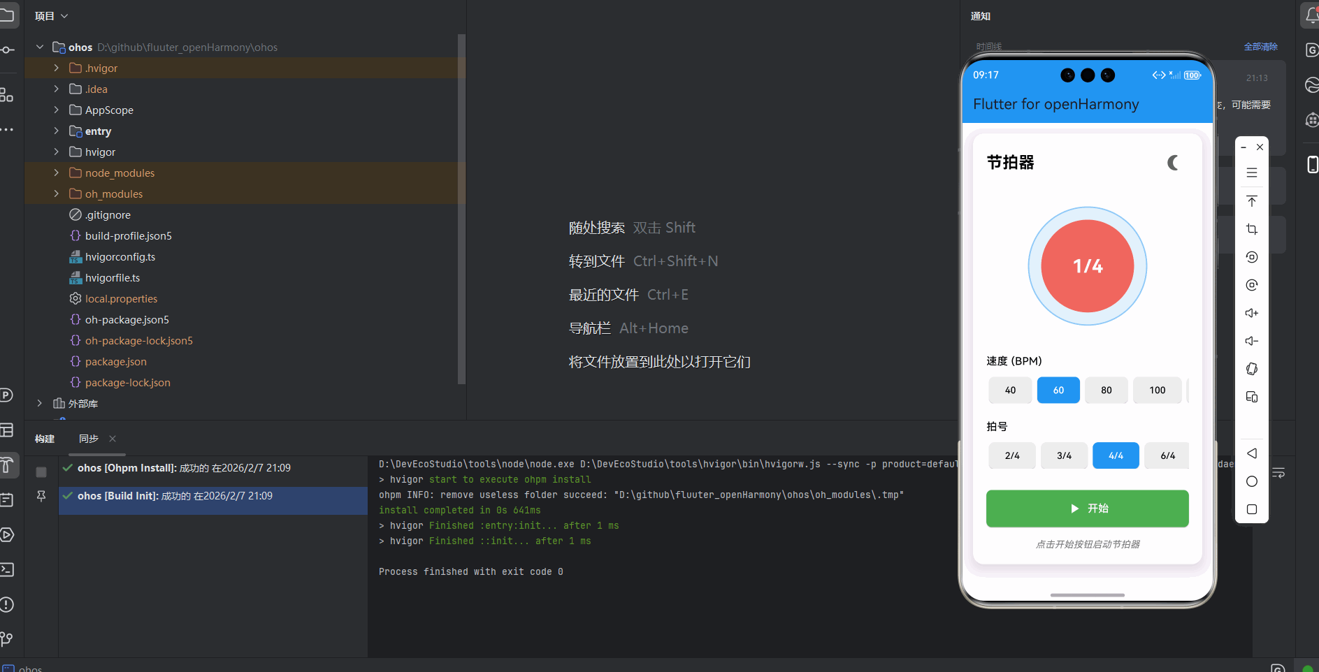Screen dimensions: 1319x672
Task: Click the Notifications bell icon
Action: click(1311, 15)
